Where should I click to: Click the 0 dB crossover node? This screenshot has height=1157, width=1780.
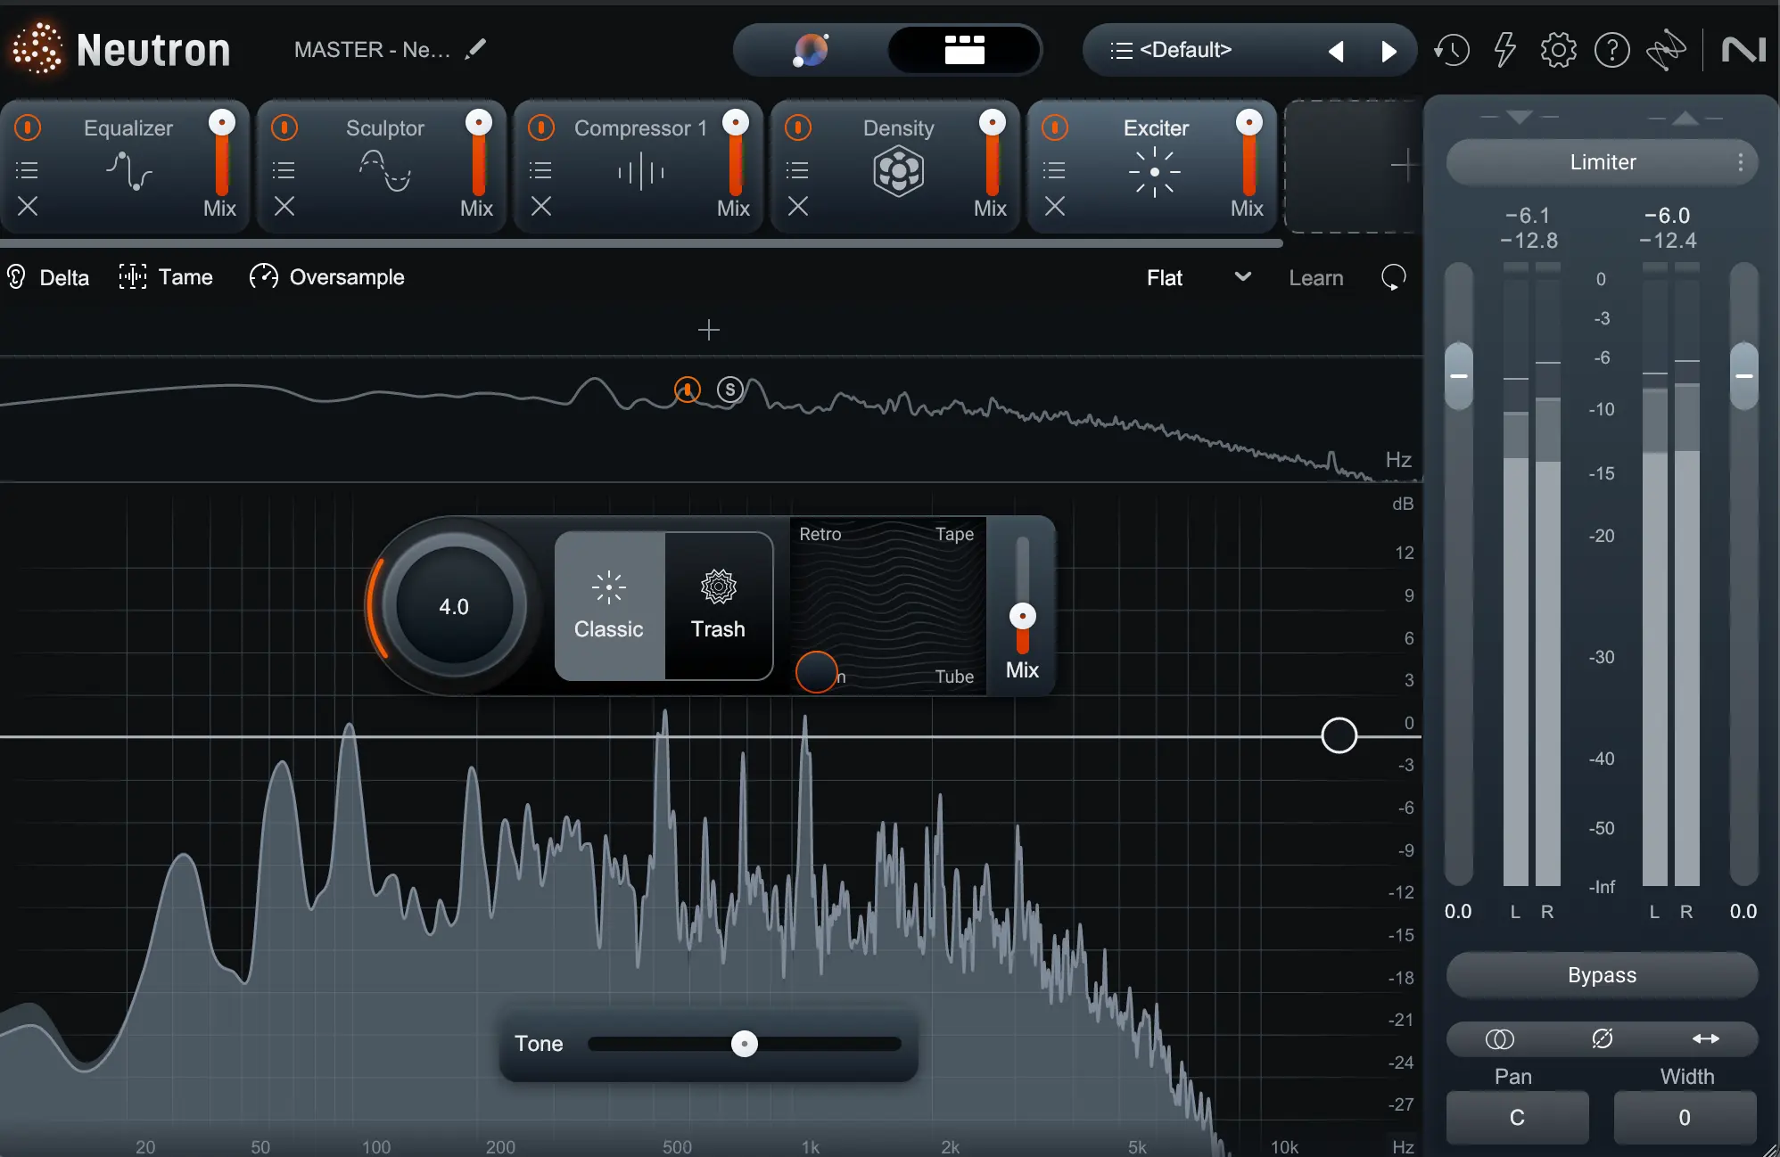click(1339, 735)
